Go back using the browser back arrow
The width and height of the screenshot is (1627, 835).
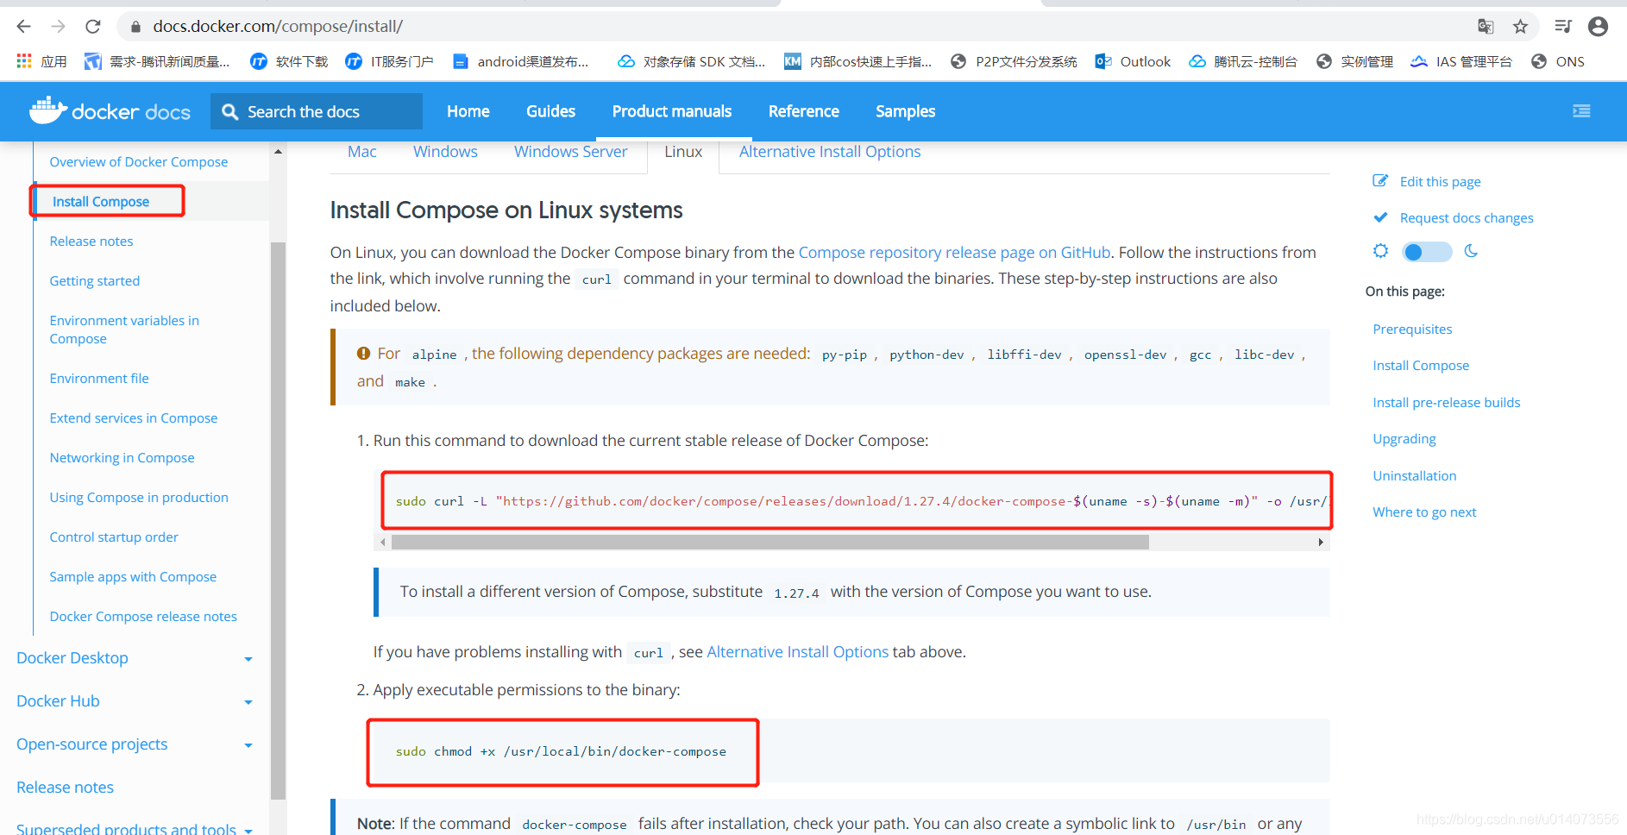(x=24, y=27)
